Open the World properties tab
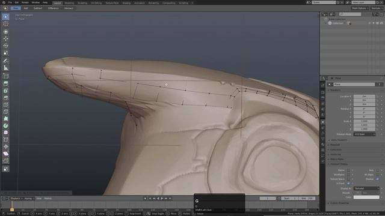385x216 pixels. 322,115
